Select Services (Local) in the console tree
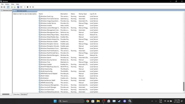The height and width of the screenshot is (104, 185). pos(6,10)
